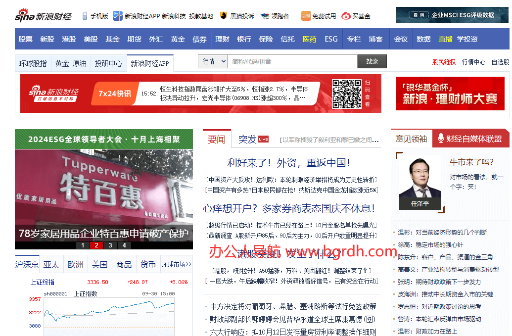The height and width of the screenshot is (336, 512).
Task: Open the 行情 search type dropdown
Action: click(x=213, y=61)
